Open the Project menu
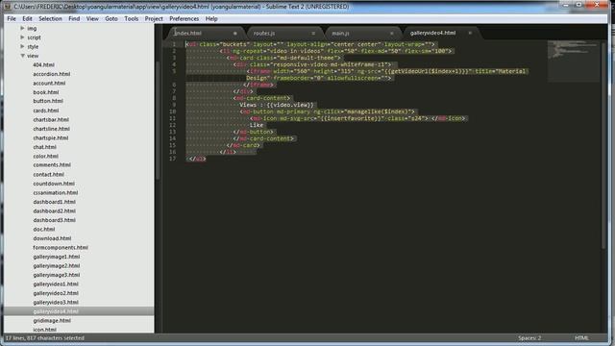Image resolution: width=615 pixels, height=346 pixels. point(154,18)
